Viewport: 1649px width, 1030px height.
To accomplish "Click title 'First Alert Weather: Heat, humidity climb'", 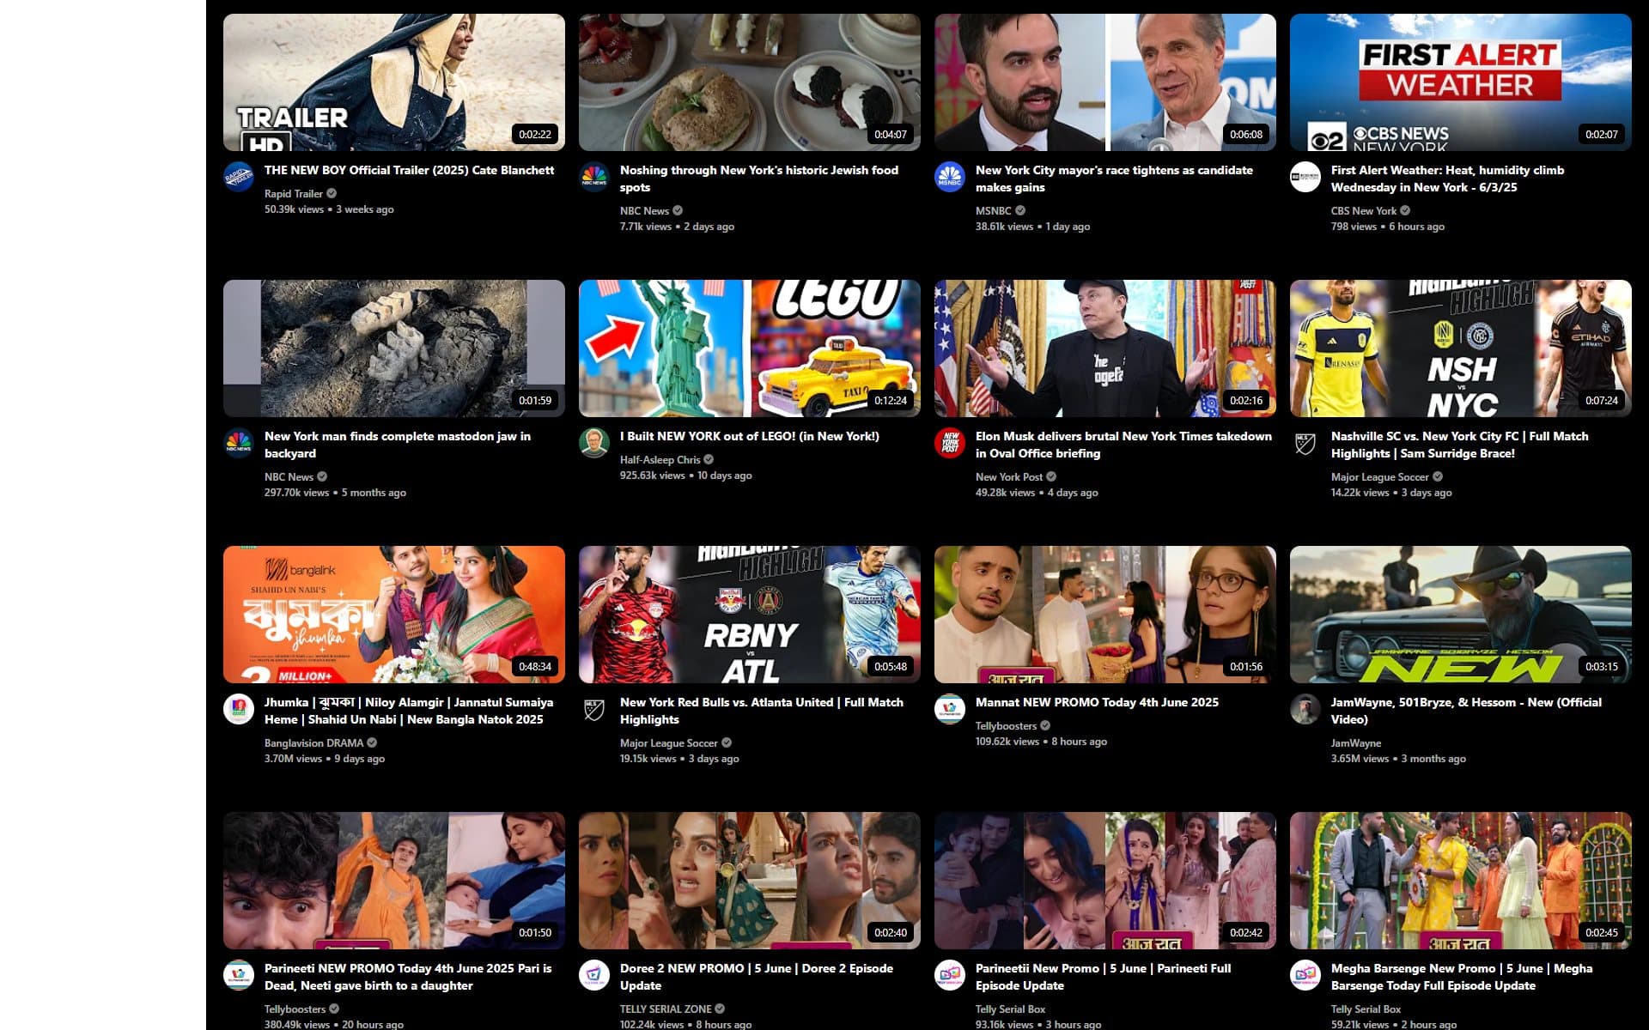I will pos(1447,179).
